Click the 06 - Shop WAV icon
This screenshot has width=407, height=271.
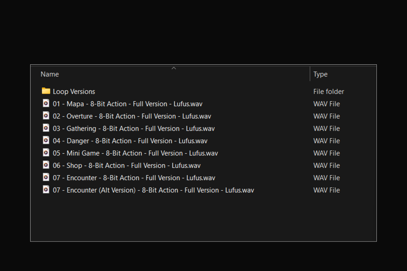pos(46,165)
